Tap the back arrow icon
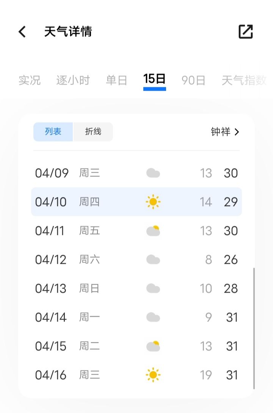This screenshot has width=273, height=413. [22, 32]
